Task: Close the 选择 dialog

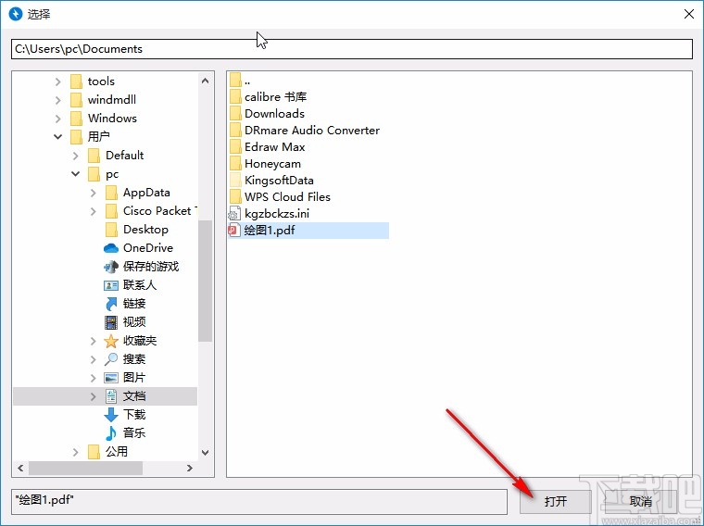Action: (x=689, y=14)
